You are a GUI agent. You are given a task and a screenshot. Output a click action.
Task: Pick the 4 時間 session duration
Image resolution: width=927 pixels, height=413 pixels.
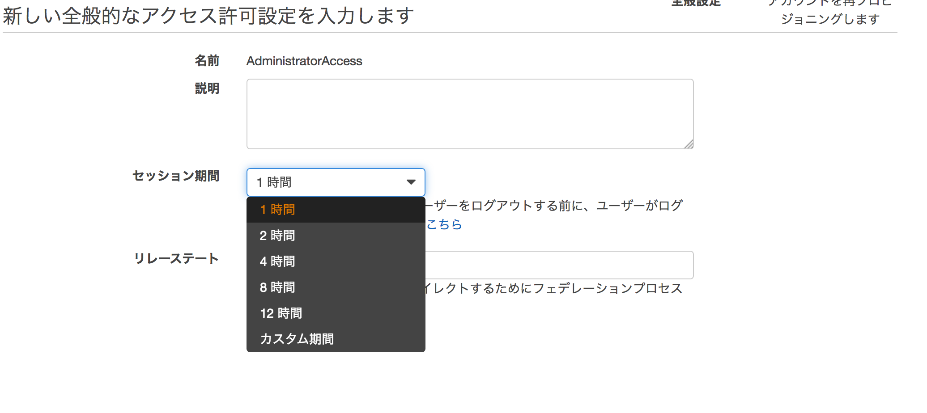[277, 261]
